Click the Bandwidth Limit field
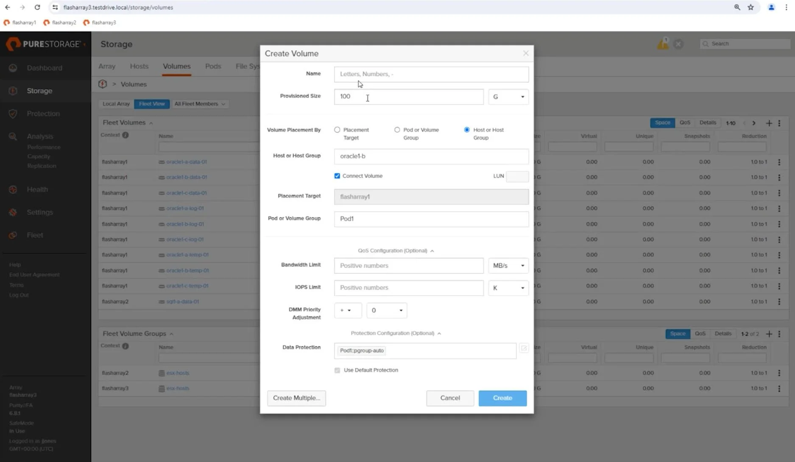This screenshot has height=462, width=795. tap(409, 266)
